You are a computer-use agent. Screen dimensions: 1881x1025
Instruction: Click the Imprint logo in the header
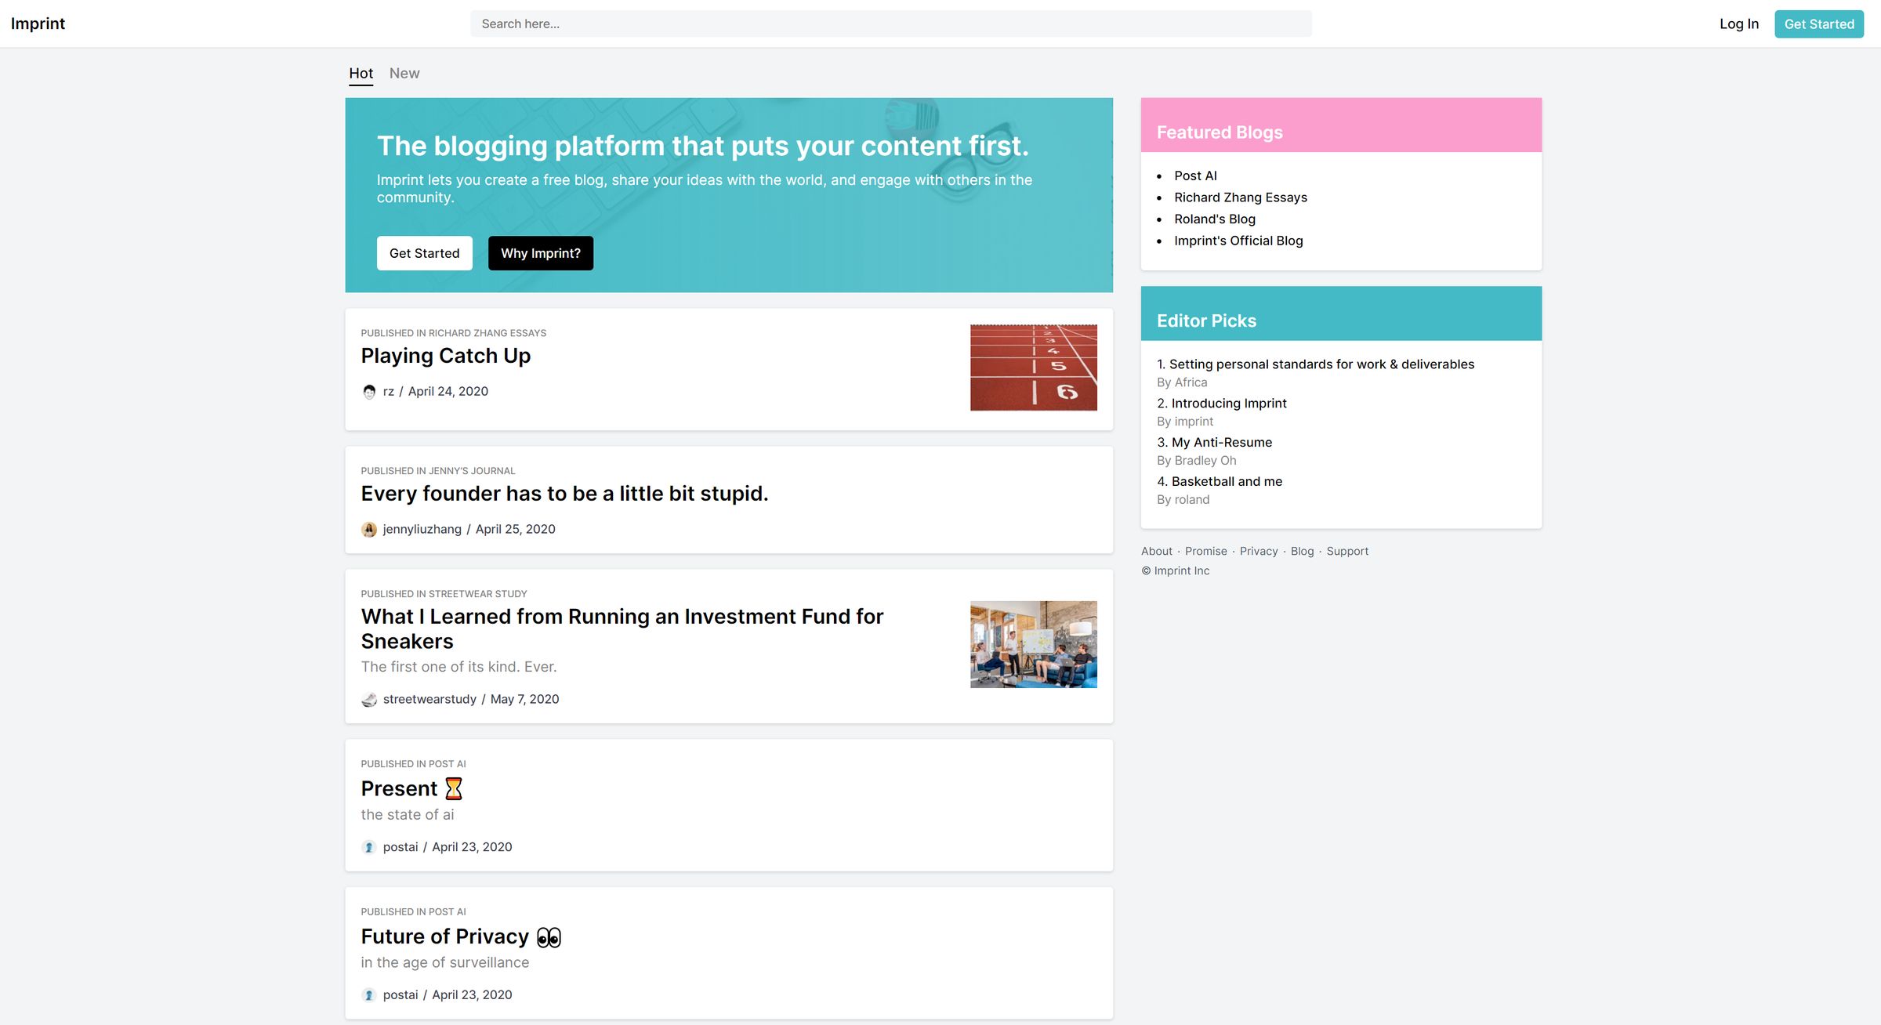click(x=38, y=24)
